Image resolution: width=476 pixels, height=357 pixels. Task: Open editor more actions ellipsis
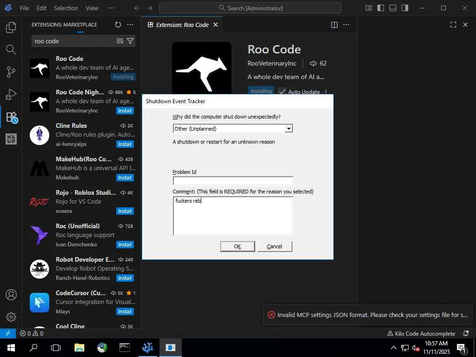[x=346, y=25]
